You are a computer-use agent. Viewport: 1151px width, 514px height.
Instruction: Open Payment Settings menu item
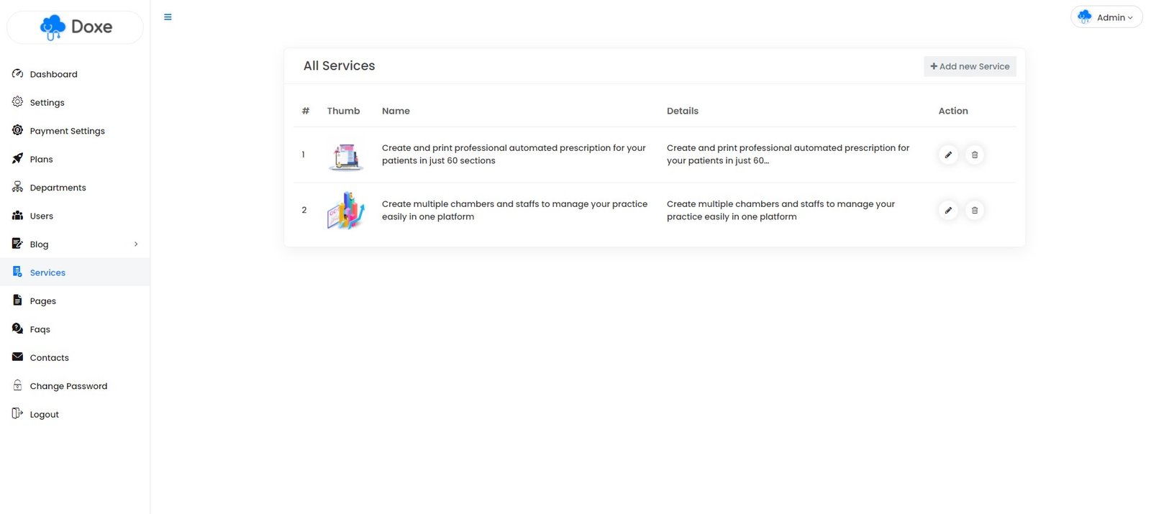[67, 131]
